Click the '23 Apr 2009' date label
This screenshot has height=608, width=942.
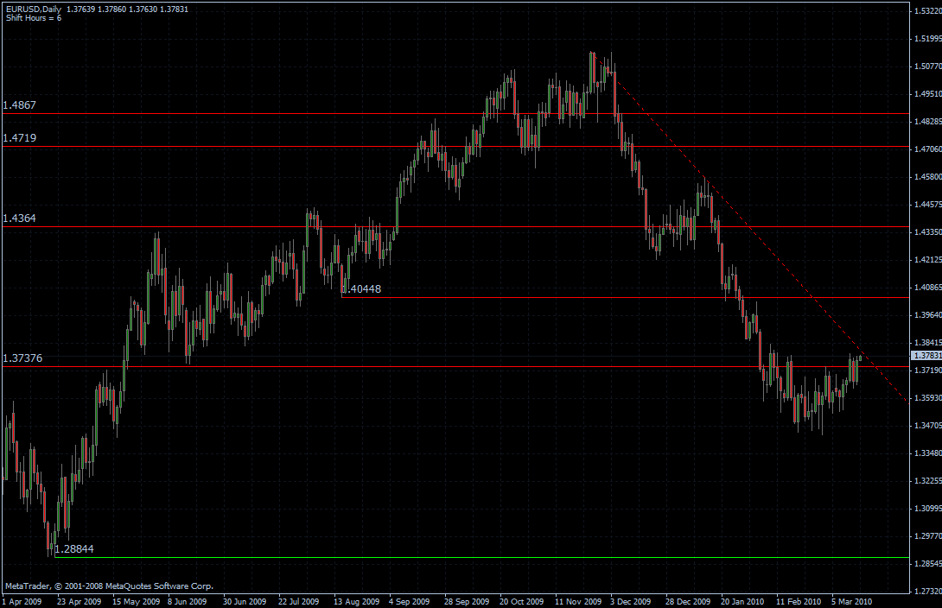pyautogui.click(x=80, y=601)
